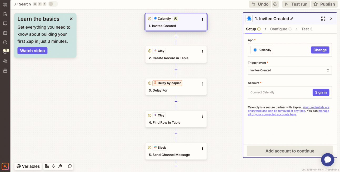Add a step after Create Record in Table
Image resolution: width=340 pixels, height=172 pixels.
point(176,69)
